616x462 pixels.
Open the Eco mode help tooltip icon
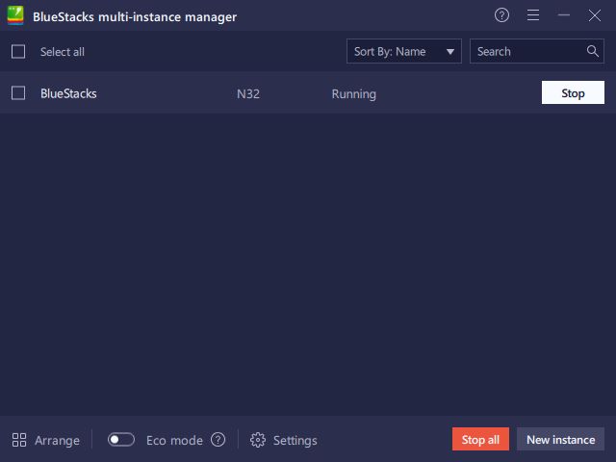tap(218, 440)
